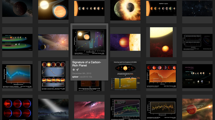Open the WASP-12b spectrum image in the hover card
This screenshot has width=215, height=120.
pyautogui.click(x=89, y=42)
